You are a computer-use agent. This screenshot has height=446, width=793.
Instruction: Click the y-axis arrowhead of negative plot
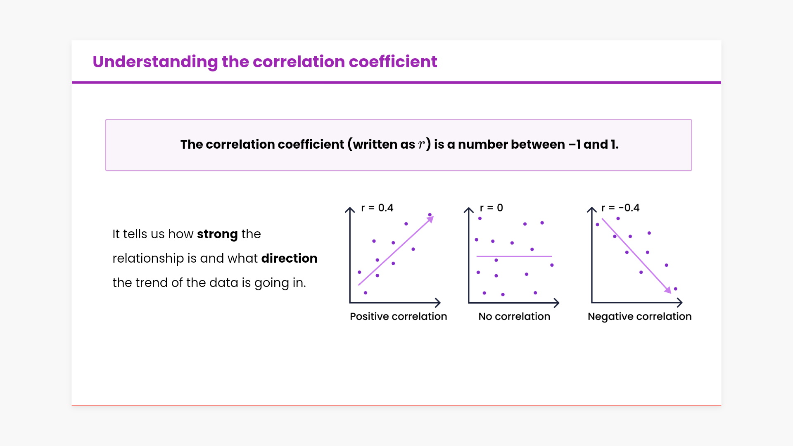[592, 209]
